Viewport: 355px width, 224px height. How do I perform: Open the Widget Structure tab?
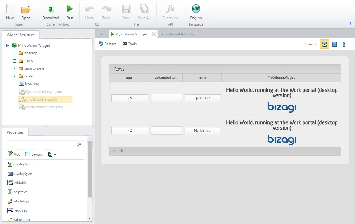pos(21,35)
